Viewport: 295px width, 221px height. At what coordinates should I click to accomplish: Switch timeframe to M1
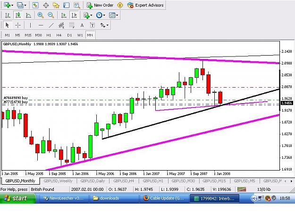coord(8,35)
